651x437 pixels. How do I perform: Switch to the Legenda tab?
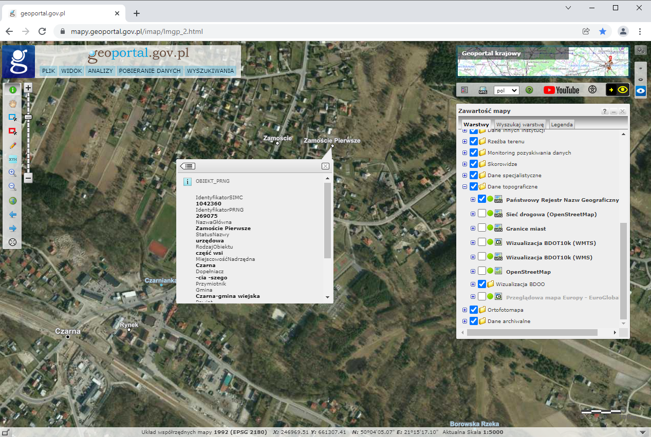(562, 125)
